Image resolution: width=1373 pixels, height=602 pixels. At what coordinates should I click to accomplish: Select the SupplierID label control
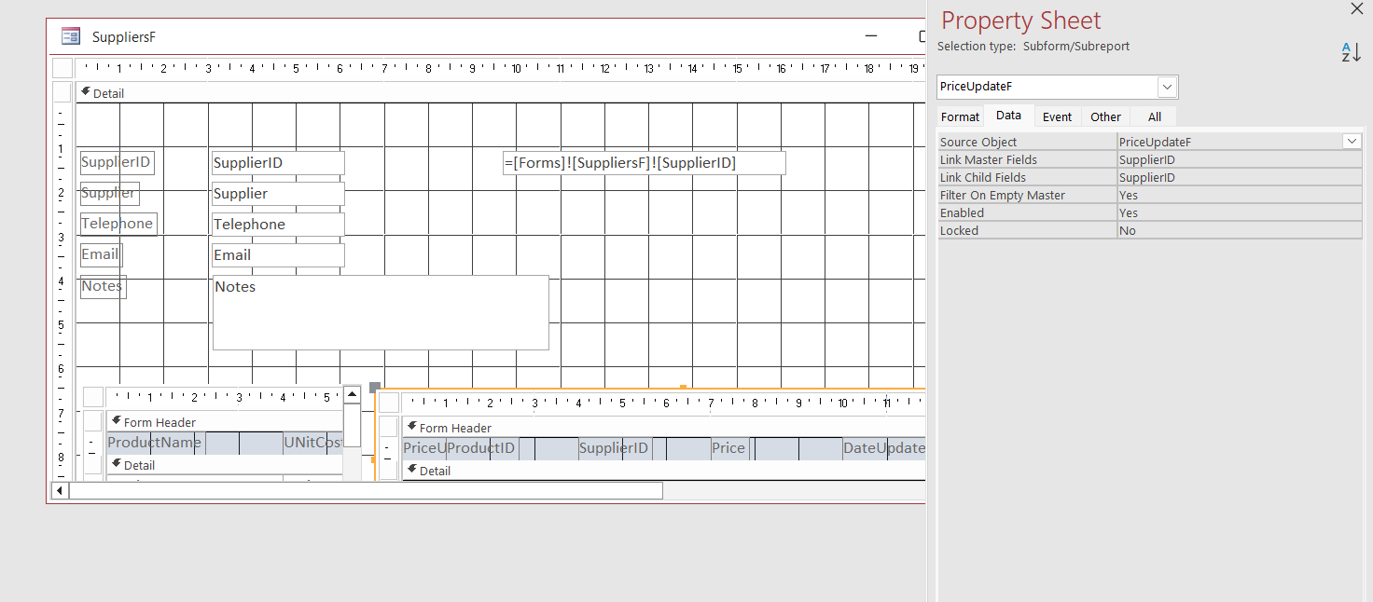pos(116,161)
